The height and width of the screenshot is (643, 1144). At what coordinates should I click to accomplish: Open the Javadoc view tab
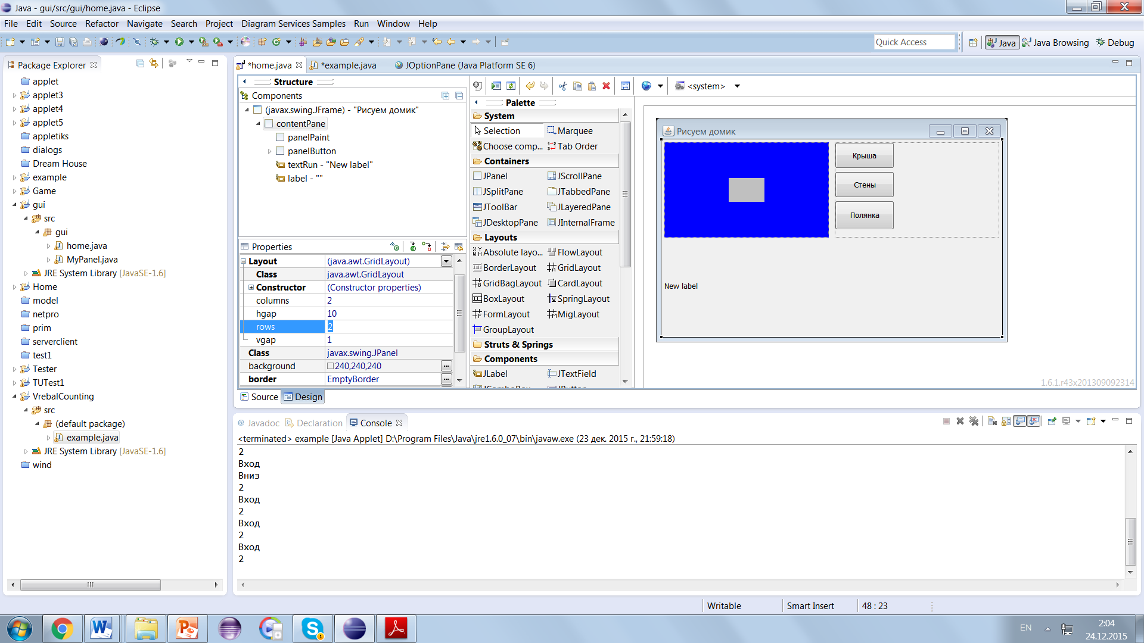coord(259,423)
